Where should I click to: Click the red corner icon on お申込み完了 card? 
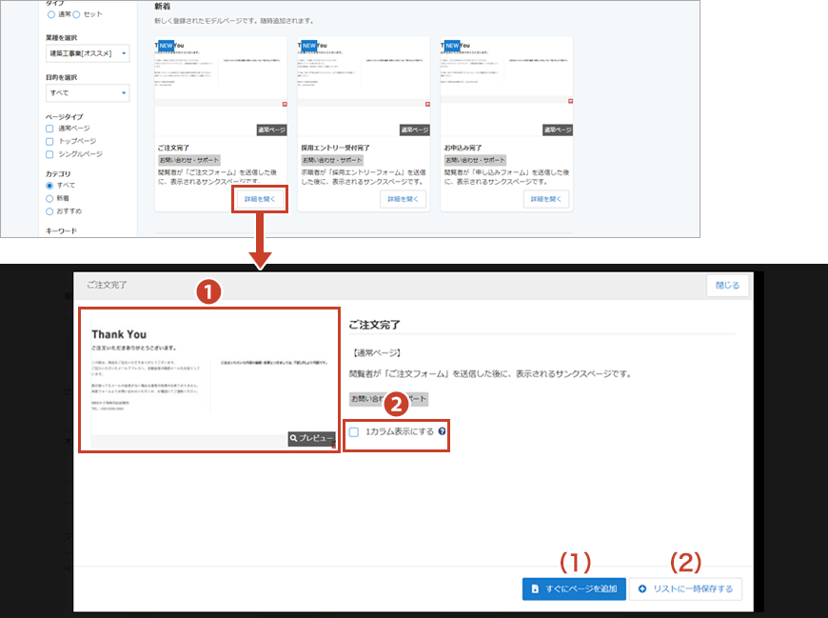click(568, 102)
